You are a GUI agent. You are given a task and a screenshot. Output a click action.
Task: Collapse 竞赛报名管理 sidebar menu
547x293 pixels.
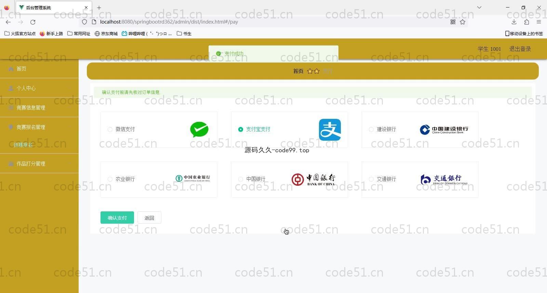tap(39, 127)
